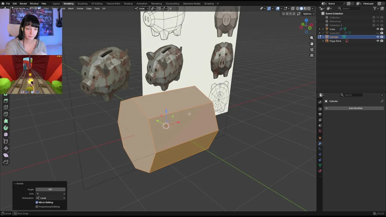This screenshot has height=217, width=386.
Task: Hide the Piggy Bank object in viewport
Action: (378, 41)
